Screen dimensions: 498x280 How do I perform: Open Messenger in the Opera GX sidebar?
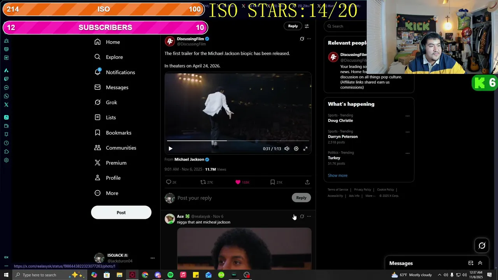pos(6,87)
